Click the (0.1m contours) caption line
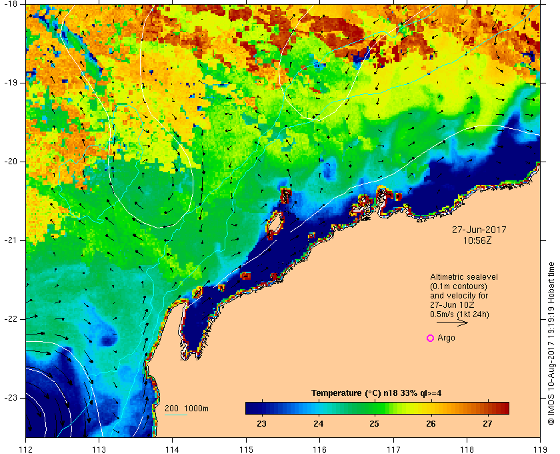The height and width of the screenshot is (454, 560). click(x=459, y=286)
